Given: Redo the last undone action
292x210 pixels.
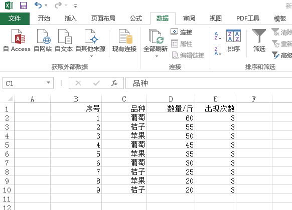Looking at the screenshot, I should click(x=58, y=5).
